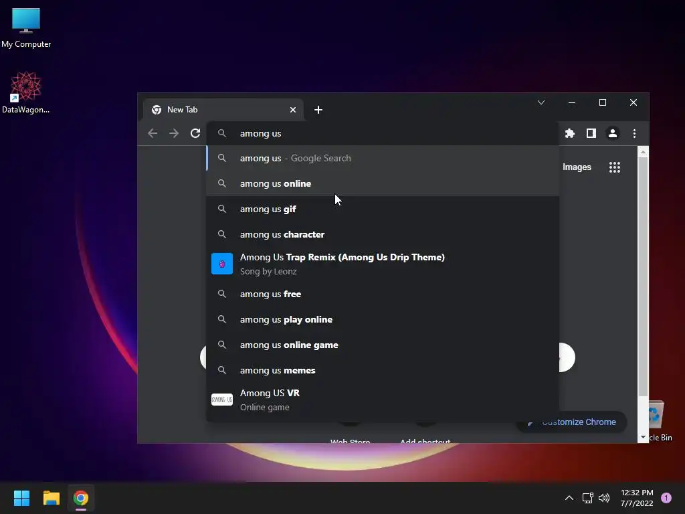The image size is (685, 514).
Task: Open the Google Images link
Action: pos(577,167)
